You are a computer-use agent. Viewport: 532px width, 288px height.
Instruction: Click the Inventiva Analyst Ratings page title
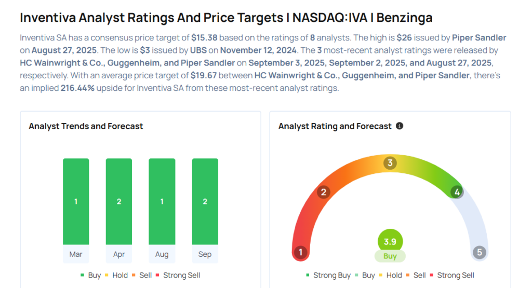point(226,18)
